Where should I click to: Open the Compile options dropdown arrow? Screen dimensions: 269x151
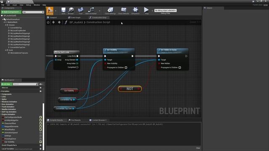(55, 11)
